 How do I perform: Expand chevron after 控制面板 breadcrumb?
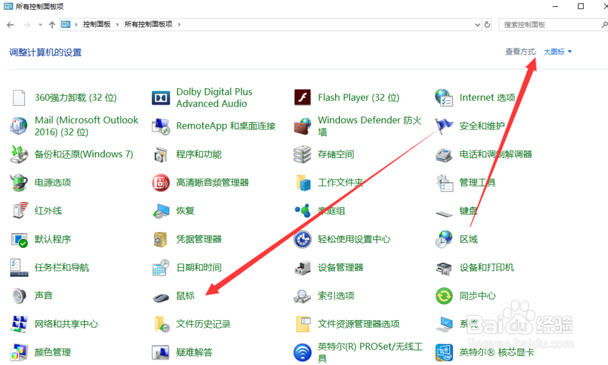tap(117, 24)
